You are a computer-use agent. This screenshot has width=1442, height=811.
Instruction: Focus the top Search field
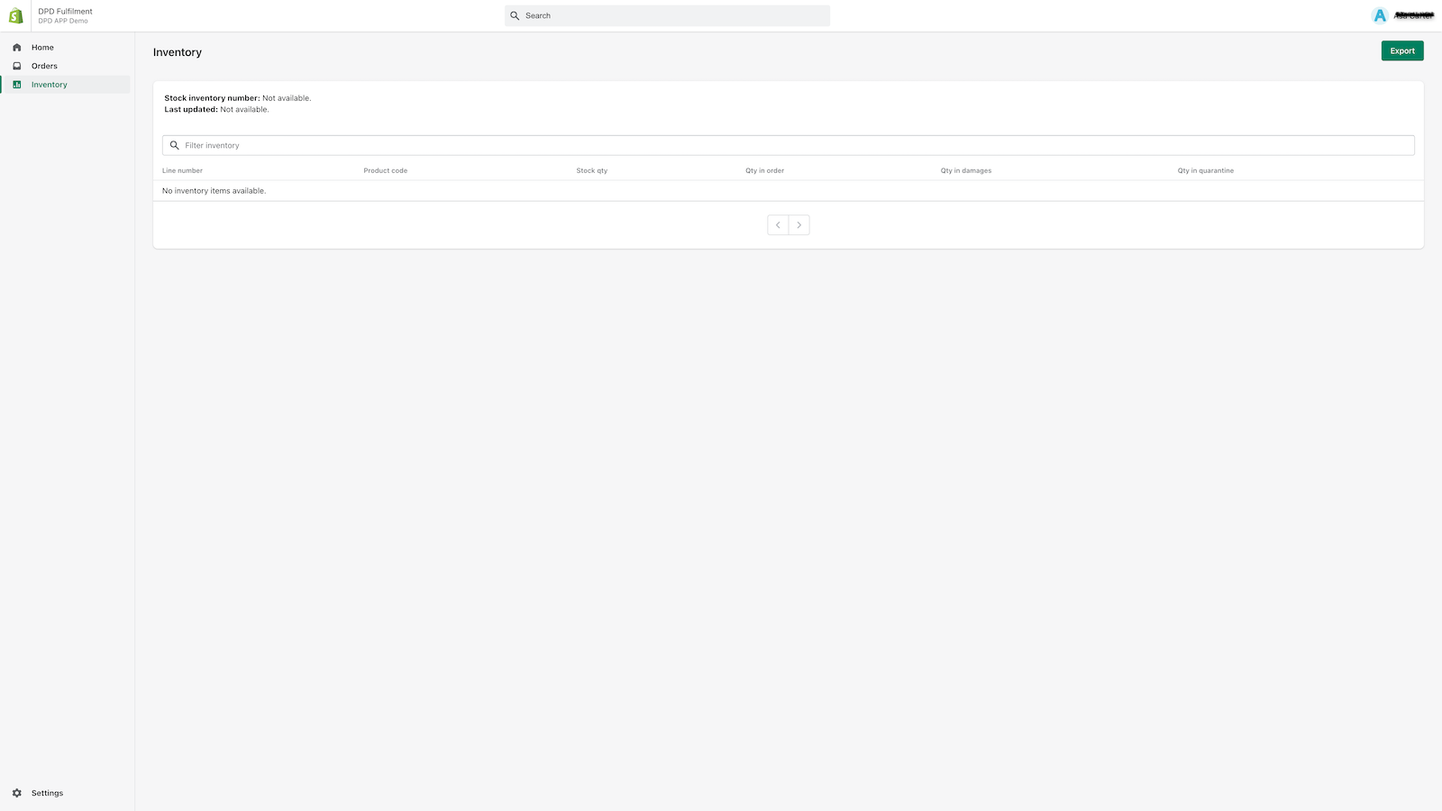pos(667,15)
